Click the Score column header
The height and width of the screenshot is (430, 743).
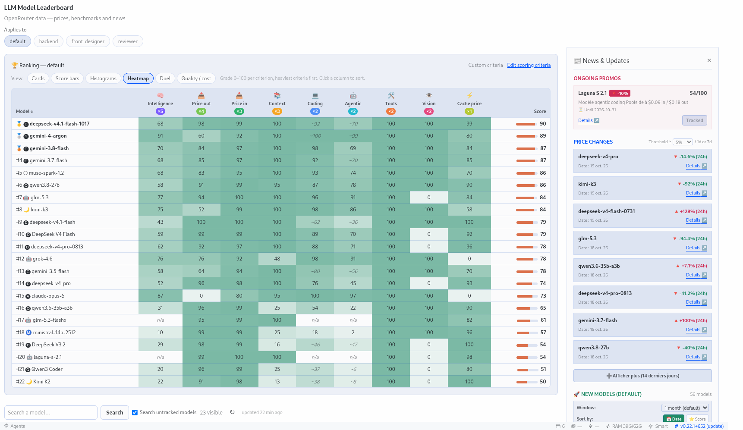540,111
